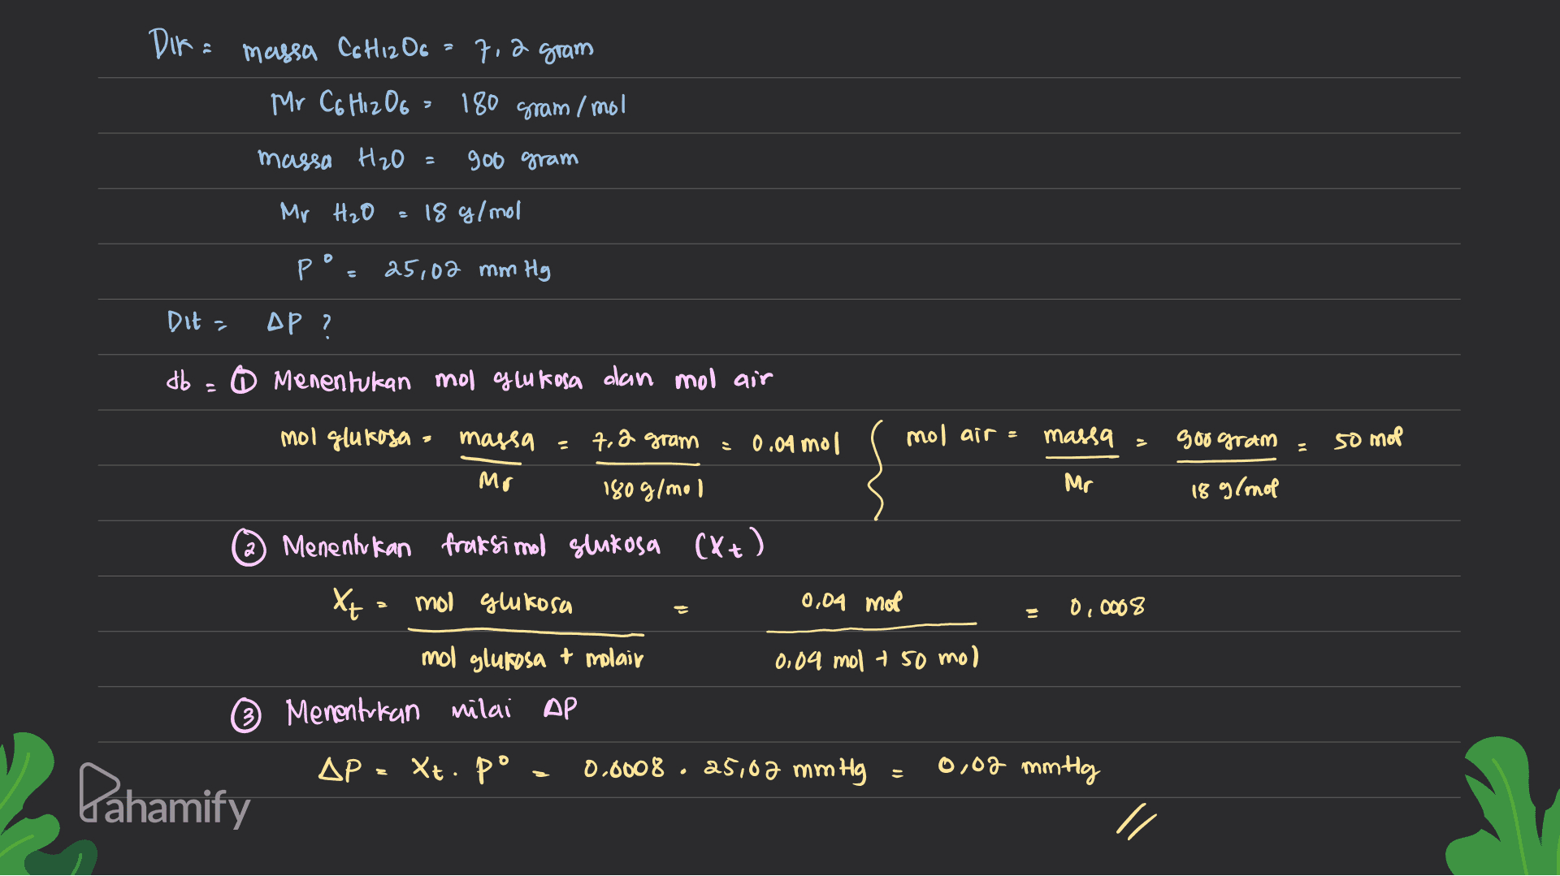Select the '900 gram' numerator in the mol air fraction

1227,439
